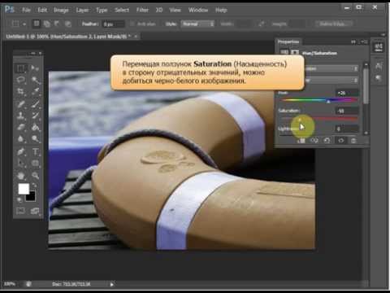Click the white foreground color swatch

24,189
